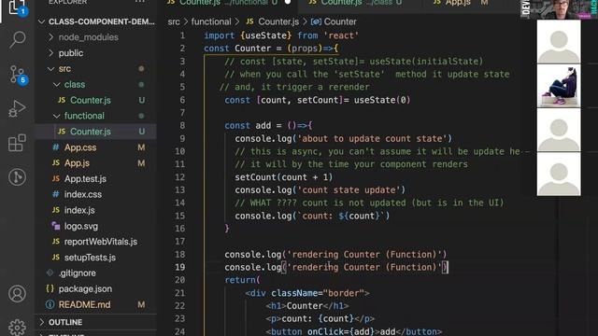Open App.test.js file
This screenshot has width=598, height=336.
(x=85, y=178)
